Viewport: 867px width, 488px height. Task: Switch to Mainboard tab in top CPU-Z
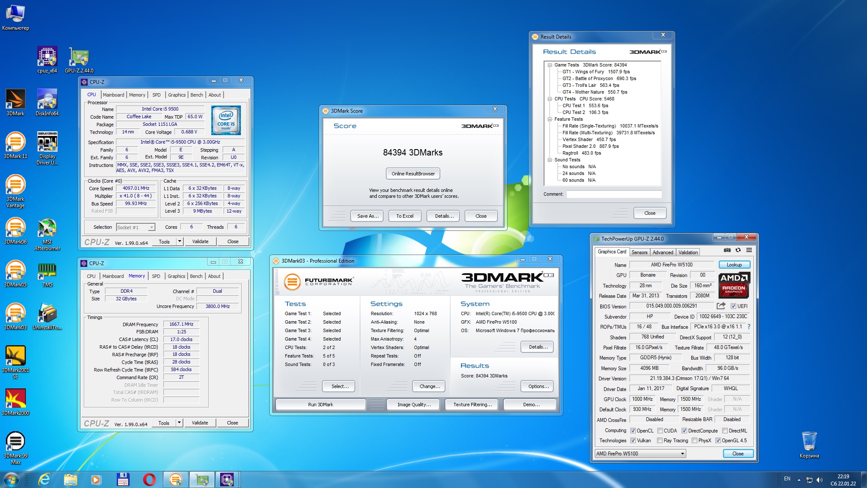point(113,95)
